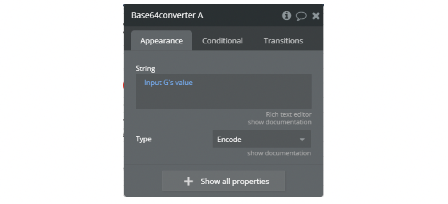Screen dimensions: 448x204
Task: Expand the Type dropdown arrow
Action: click(302, 140)
